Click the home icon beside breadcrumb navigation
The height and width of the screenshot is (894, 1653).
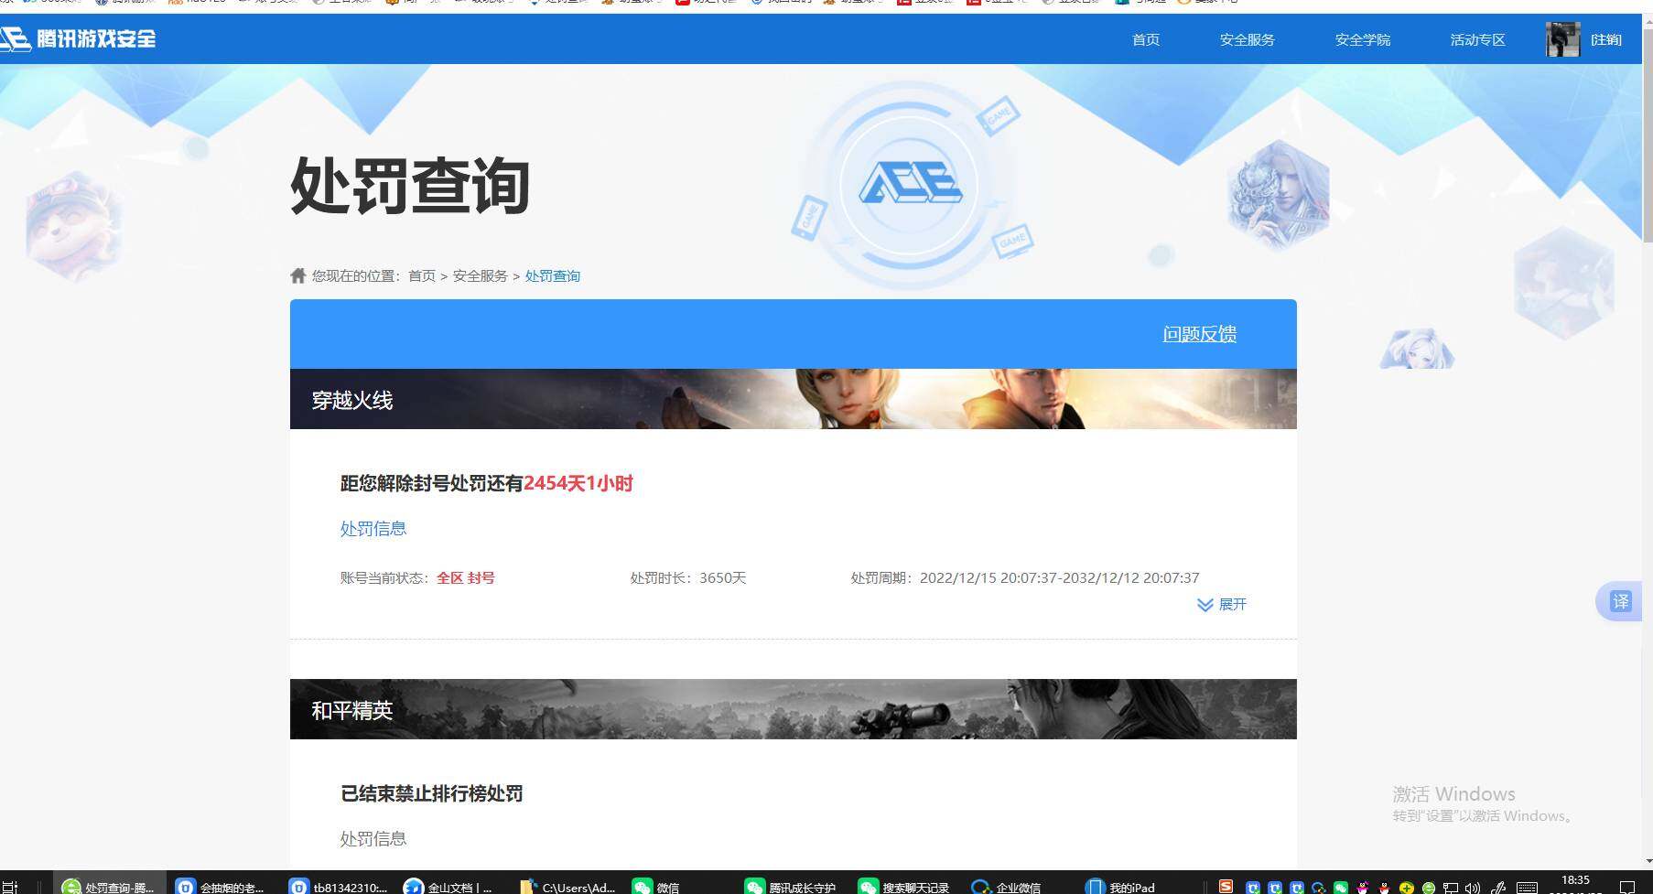pos(297,275)
